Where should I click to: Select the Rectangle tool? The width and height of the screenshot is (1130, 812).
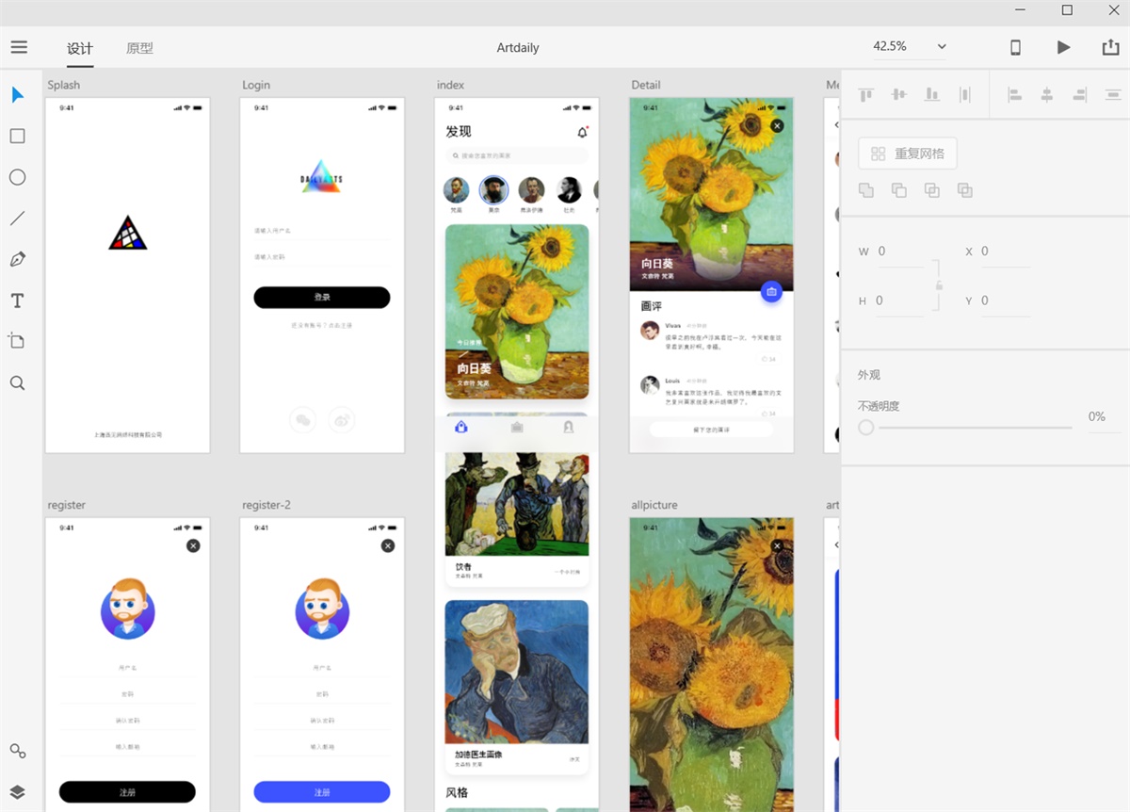point(18,136)
